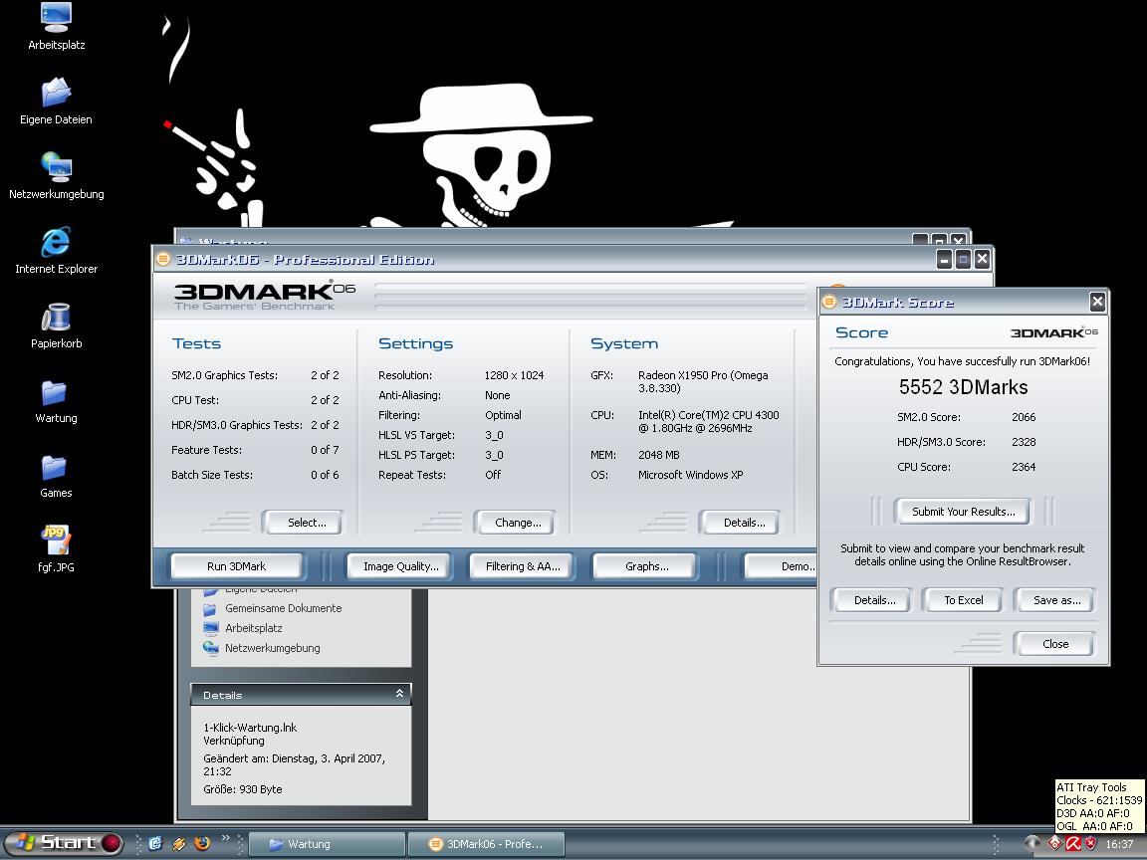Click the Arbeitsplatz computer icon in sidebar
The image size is (1147, 860).
pos(211,628)
